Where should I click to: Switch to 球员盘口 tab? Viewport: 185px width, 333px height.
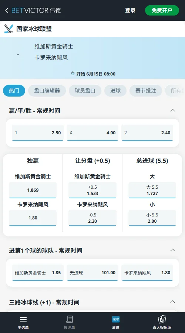85,91
